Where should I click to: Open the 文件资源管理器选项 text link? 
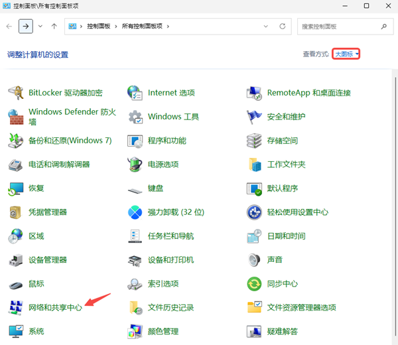click(301, 308)
